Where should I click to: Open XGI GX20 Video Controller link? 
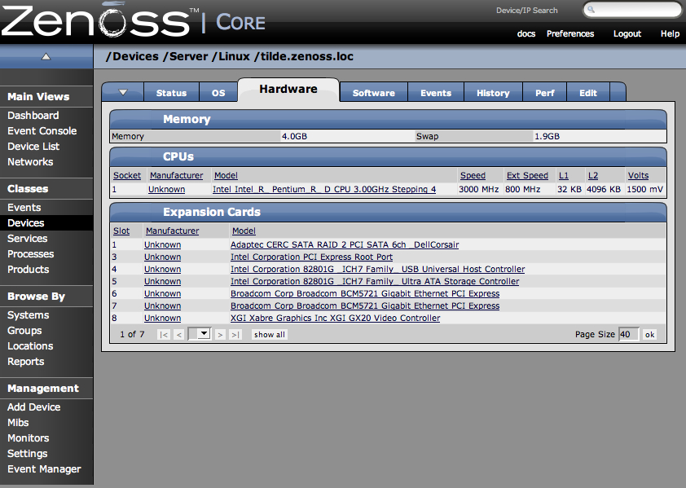[x=335, y=319]
